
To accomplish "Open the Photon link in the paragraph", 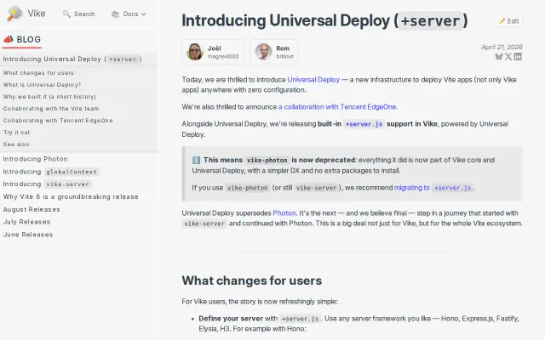I will [x=284, y=213].
